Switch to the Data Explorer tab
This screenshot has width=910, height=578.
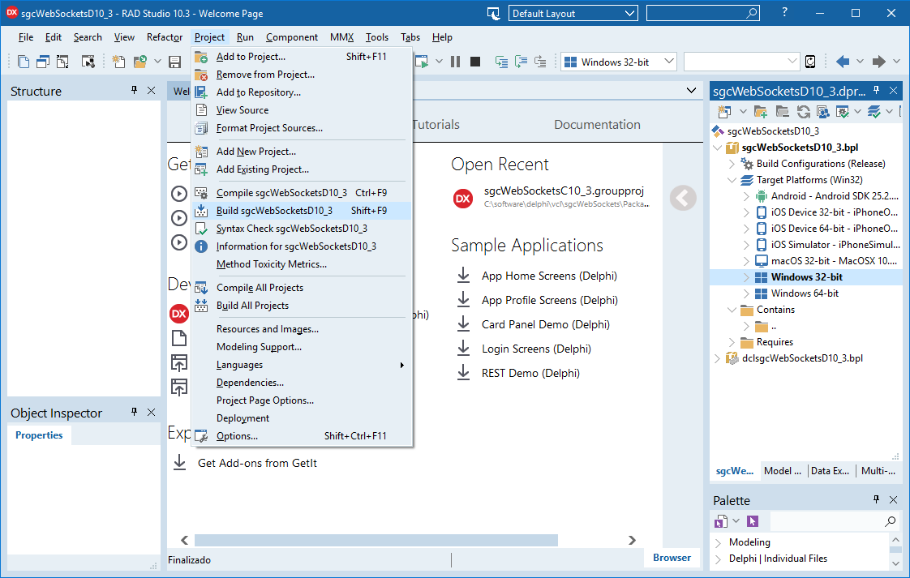point(830,471)
